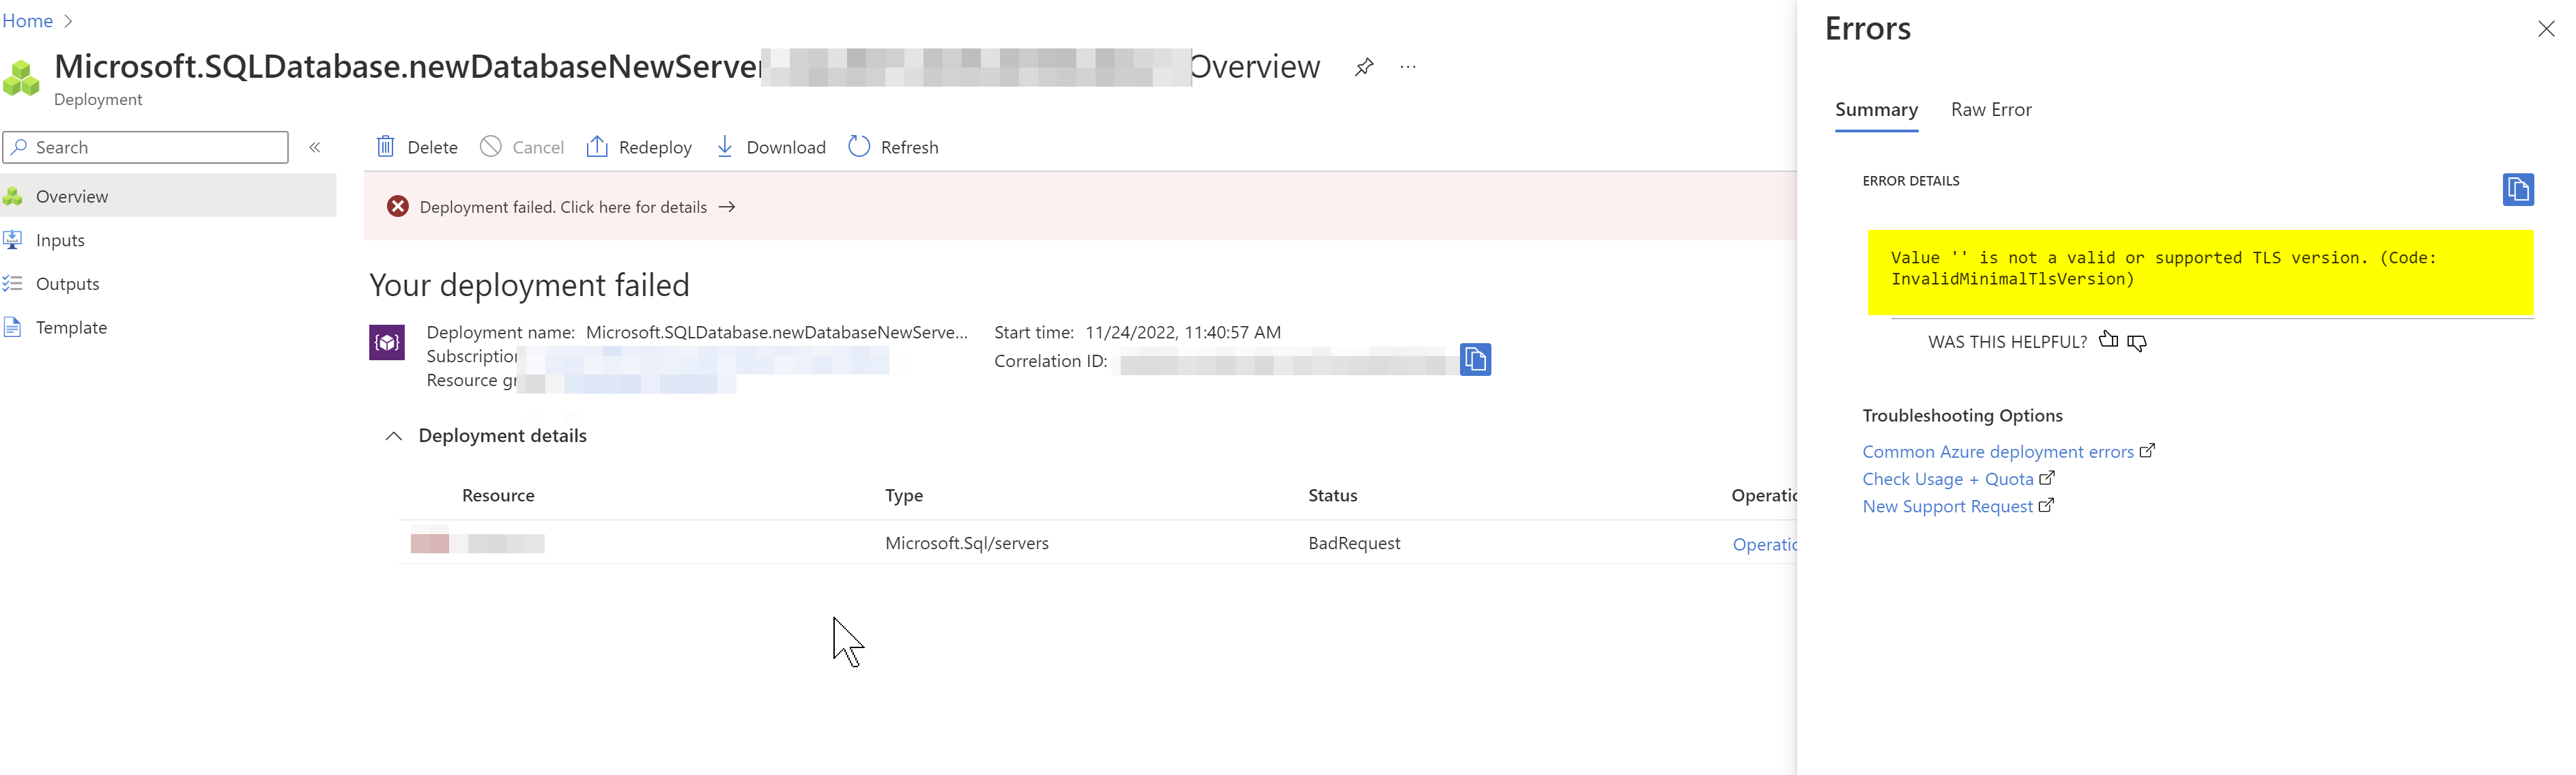Click in the Search input field

tap(146, 147)
